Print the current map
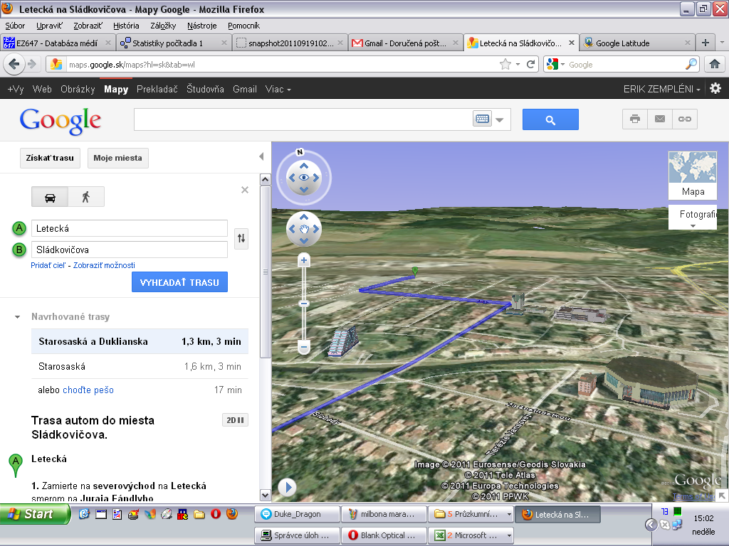This screenshot has height=546, width=729. [x=634, y=119]
